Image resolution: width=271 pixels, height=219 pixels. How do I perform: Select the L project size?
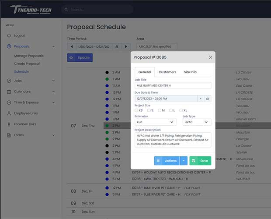point(171,110)
